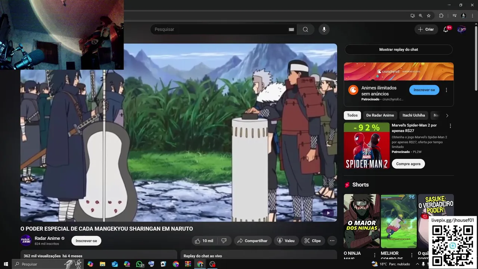Dislike the video with thumbs-down button
Viewport: 478px width, 269px height.
[x=224, y=241]
